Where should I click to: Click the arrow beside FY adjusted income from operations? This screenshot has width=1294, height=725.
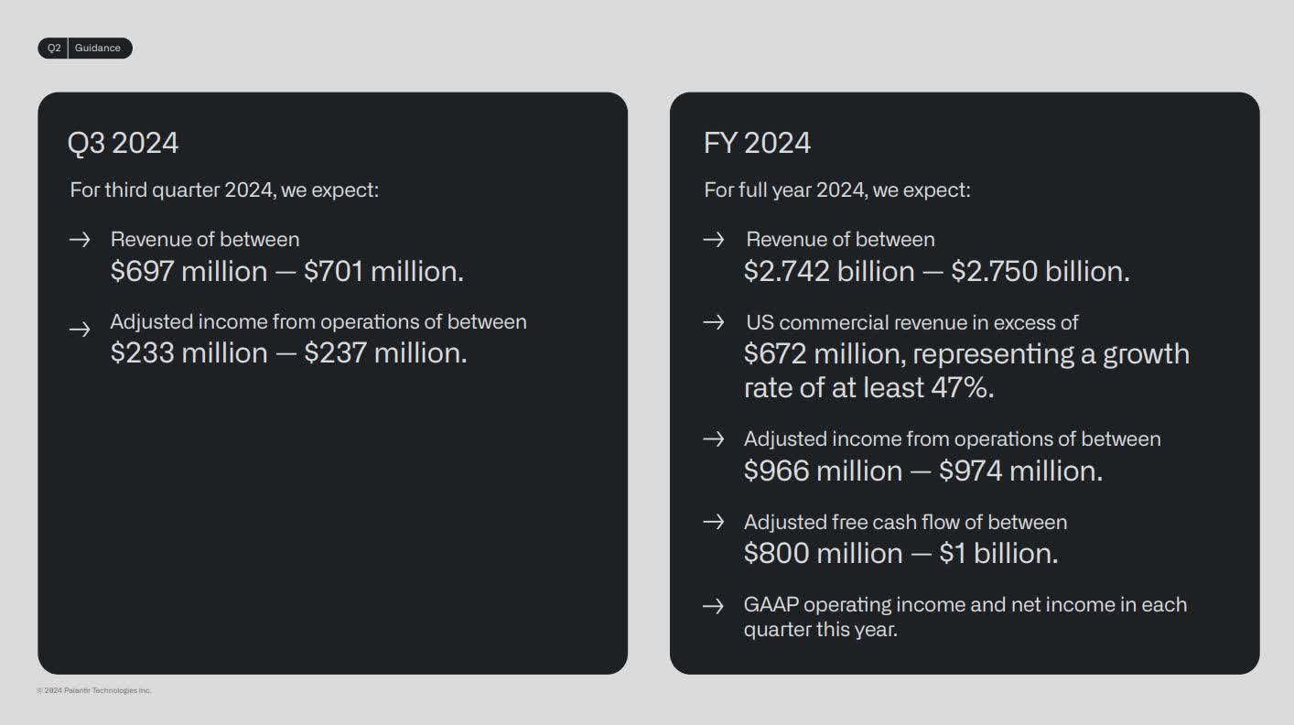(x=714, y=439)
